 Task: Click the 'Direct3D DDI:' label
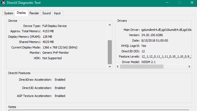coord(131,51)
